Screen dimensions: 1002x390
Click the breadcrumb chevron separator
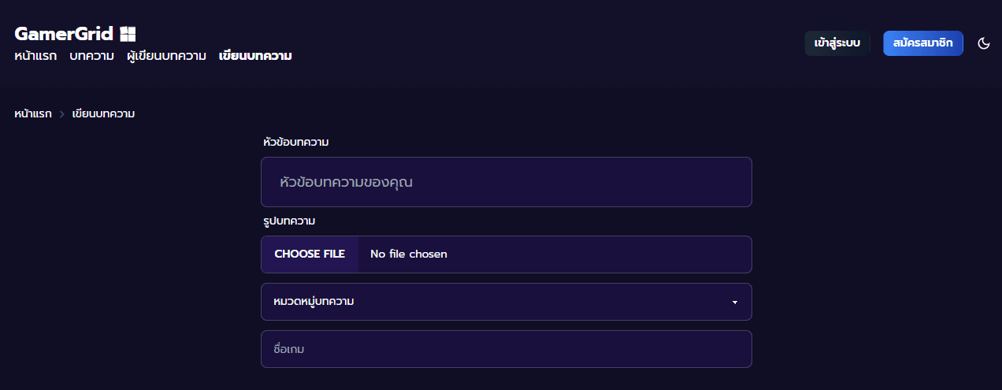coord(61,114)
